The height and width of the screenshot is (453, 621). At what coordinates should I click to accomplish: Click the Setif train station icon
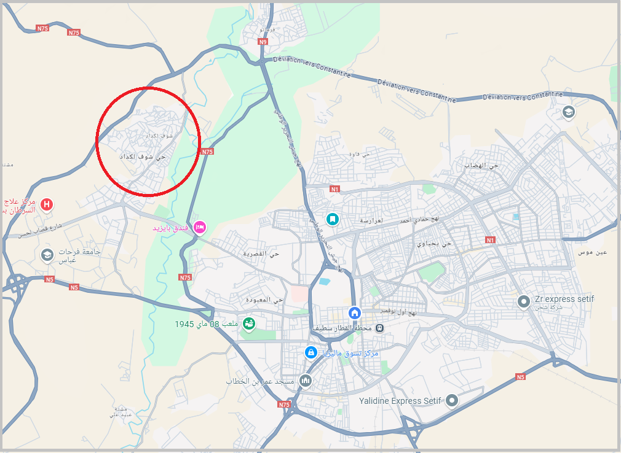[x=379, y=328]
